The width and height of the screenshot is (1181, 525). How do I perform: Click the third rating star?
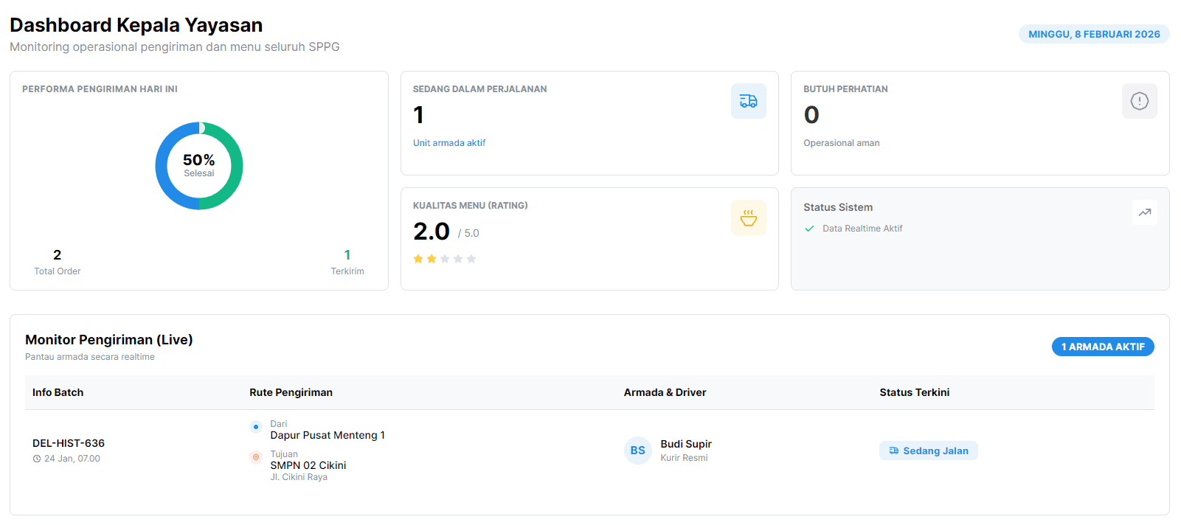click(445, 259)
